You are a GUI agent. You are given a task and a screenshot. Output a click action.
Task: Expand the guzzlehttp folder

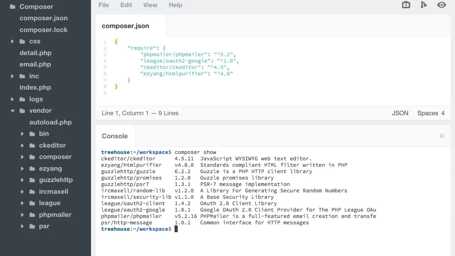(22, 180)
